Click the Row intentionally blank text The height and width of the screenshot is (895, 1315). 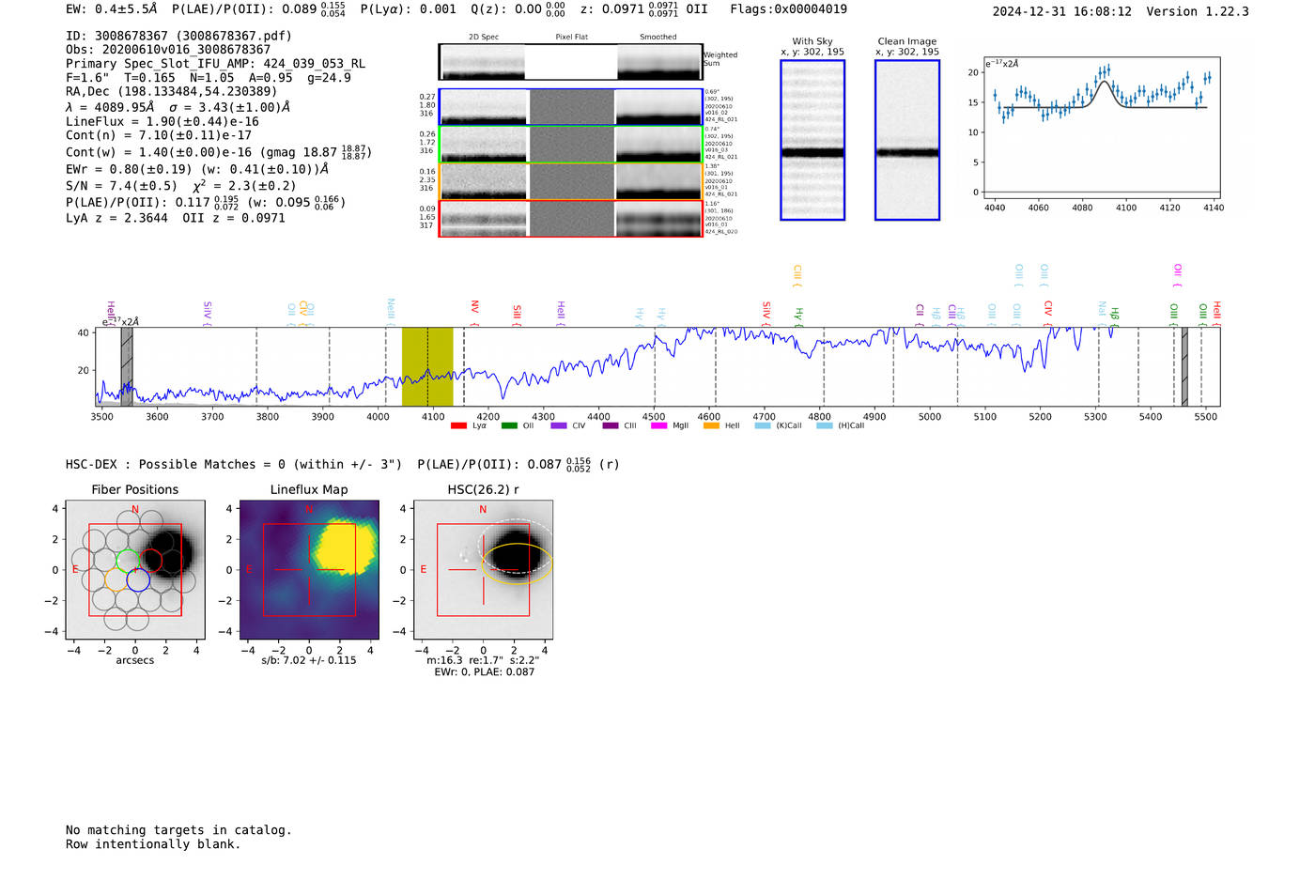[153, 844]
